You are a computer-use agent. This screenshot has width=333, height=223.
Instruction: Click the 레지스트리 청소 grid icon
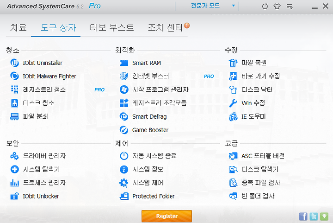[x=14, y=89]
